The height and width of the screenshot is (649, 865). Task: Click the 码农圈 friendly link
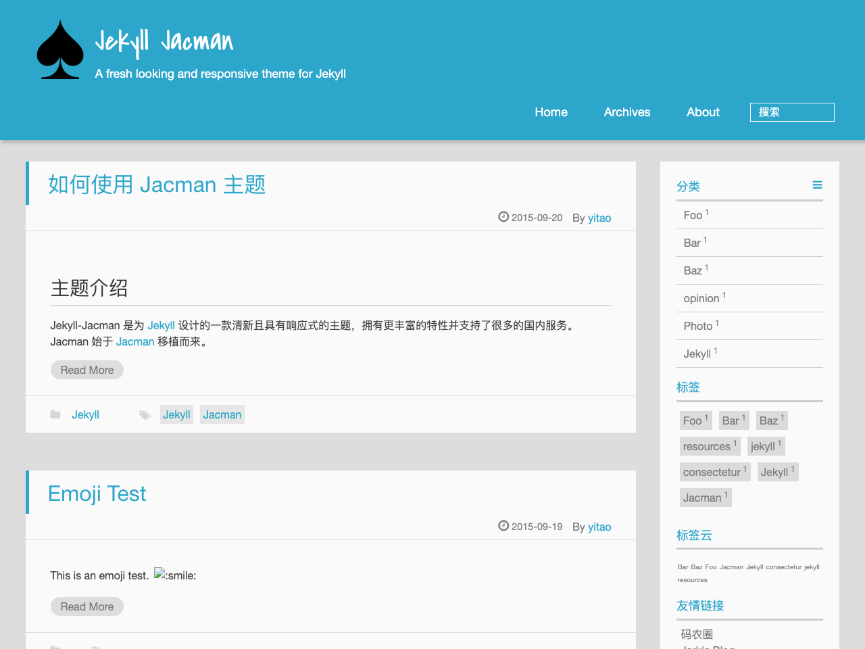click(695, 633)
